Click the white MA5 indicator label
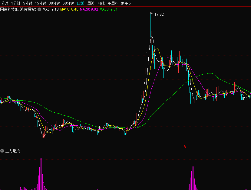 (x=51, y=9)
